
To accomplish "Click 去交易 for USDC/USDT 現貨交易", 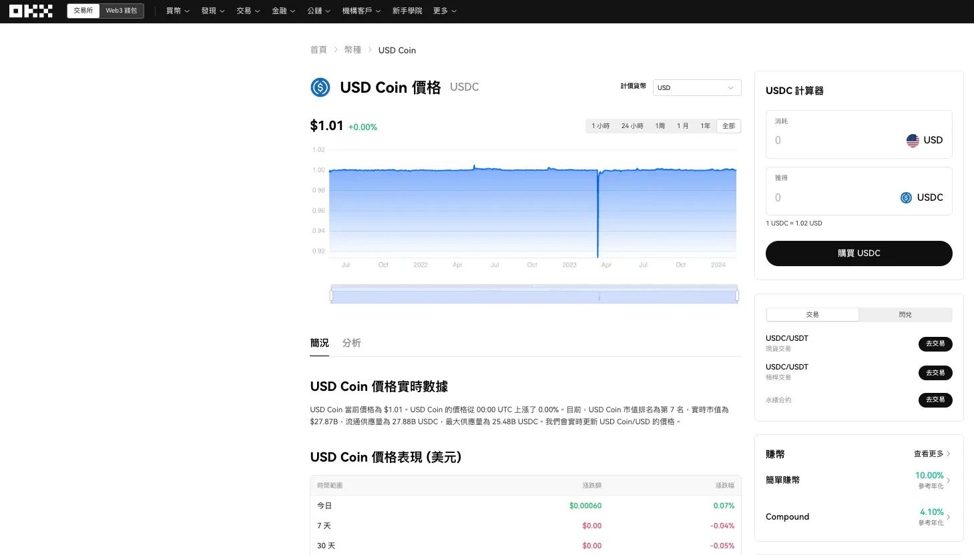I will point(935,344).
